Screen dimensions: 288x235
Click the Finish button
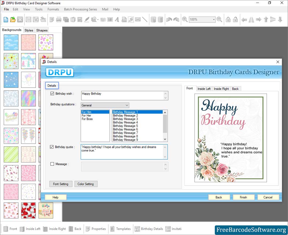click(x=243, y=197)
